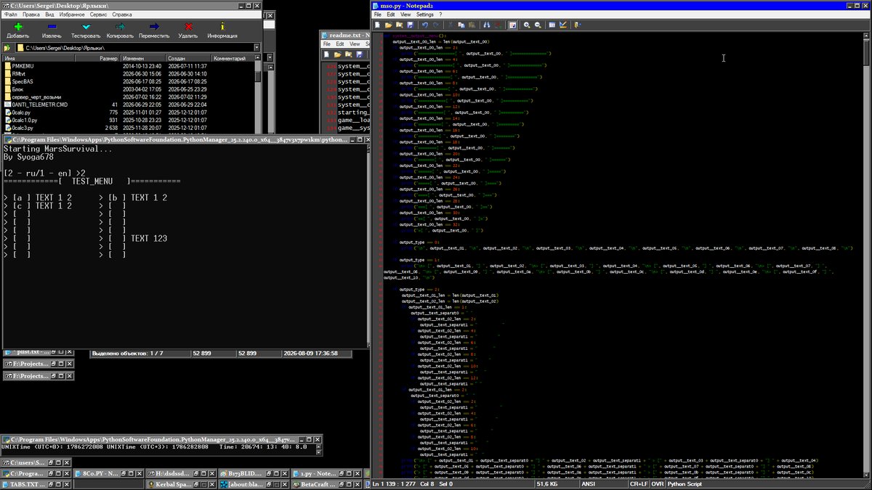
Task: Click Save icon in mso.py Notepad2 toolbar
Action: click(410, 25)
